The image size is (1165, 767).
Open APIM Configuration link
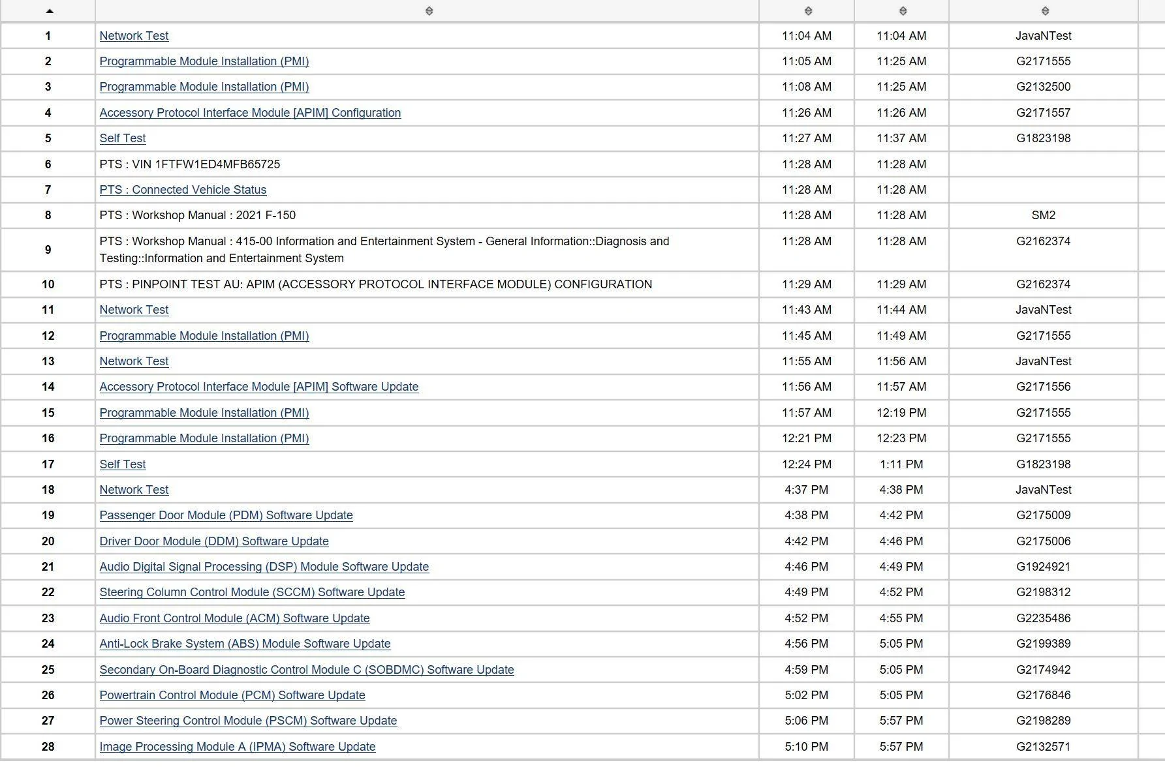pyautogui.click(x=250, y=113)
